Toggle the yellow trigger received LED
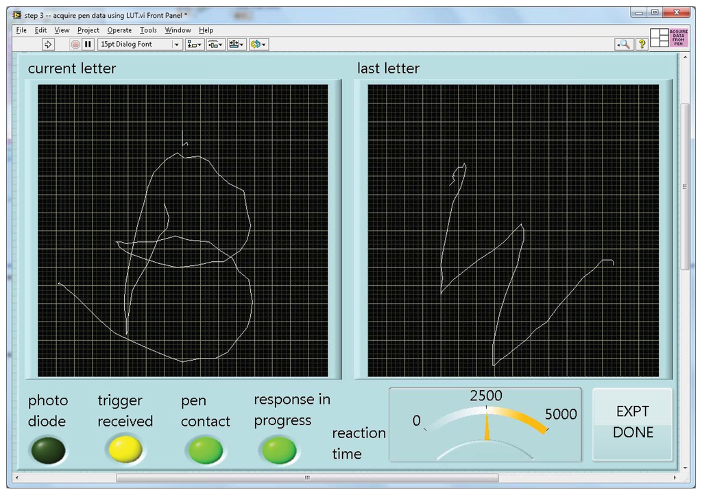Image resolution: width=702 pixels, height=495 pixels. [x=125, y=450]
